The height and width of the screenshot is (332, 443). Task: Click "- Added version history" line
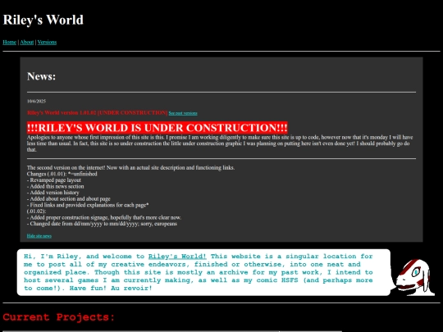(x=53, y=193)
